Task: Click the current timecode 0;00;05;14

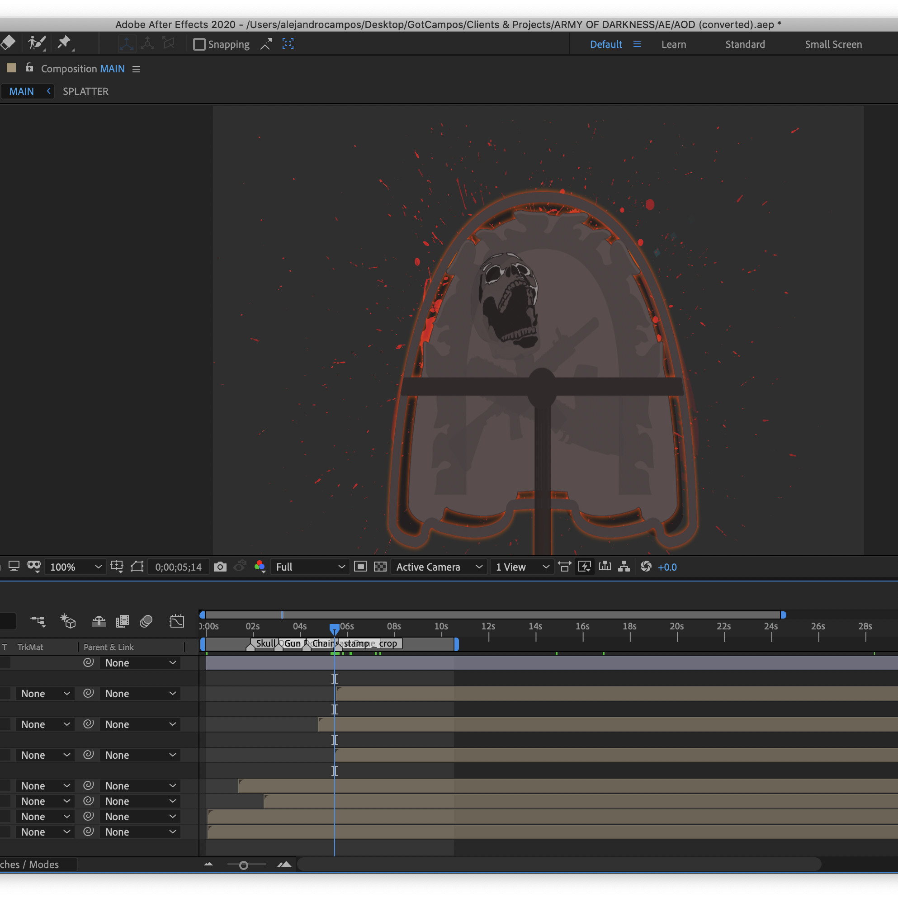Action: pos(179,567)
